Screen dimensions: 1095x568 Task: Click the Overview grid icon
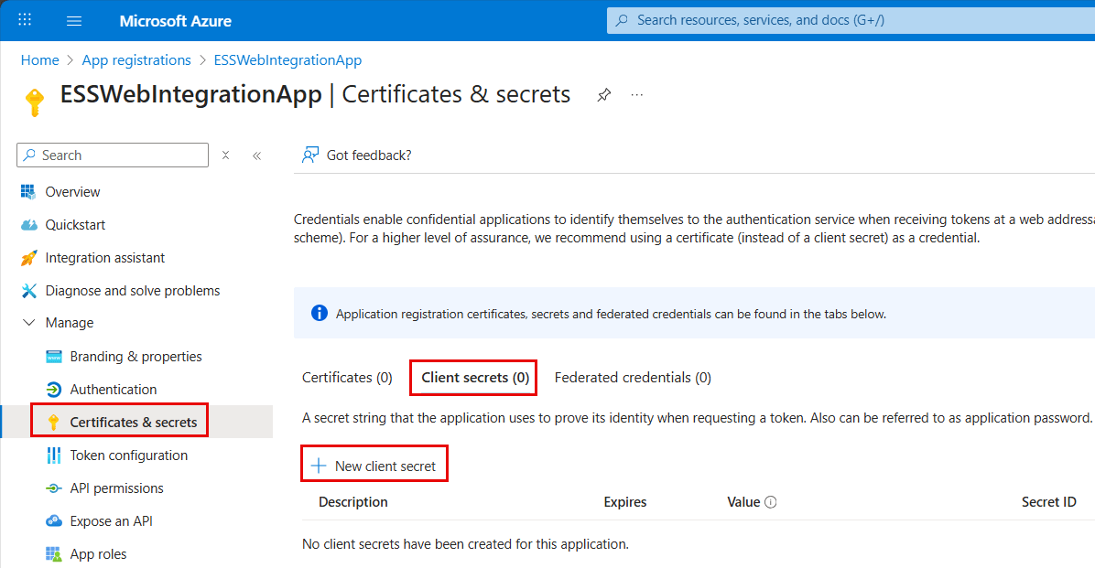point(28,191)
